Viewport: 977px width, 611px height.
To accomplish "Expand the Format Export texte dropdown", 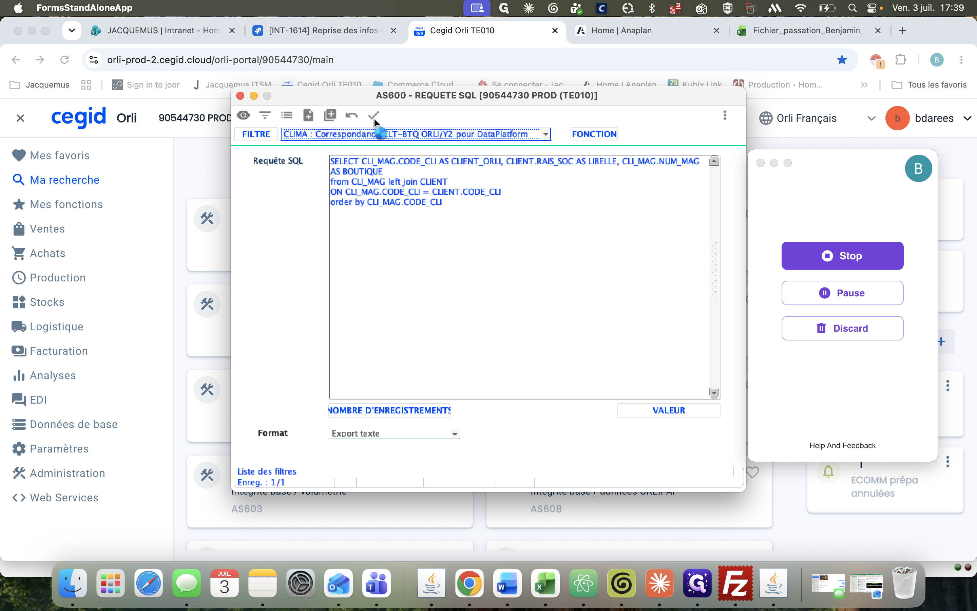I will pyautogui.click(x=455, y=433).
